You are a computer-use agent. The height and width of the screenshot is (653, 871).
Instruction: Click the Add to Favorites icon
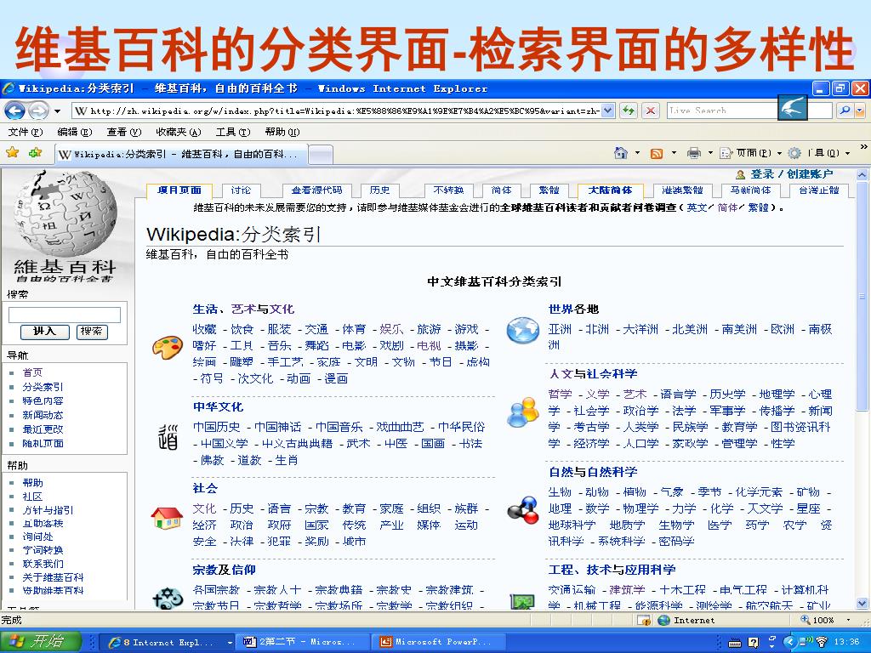point(35,152)
